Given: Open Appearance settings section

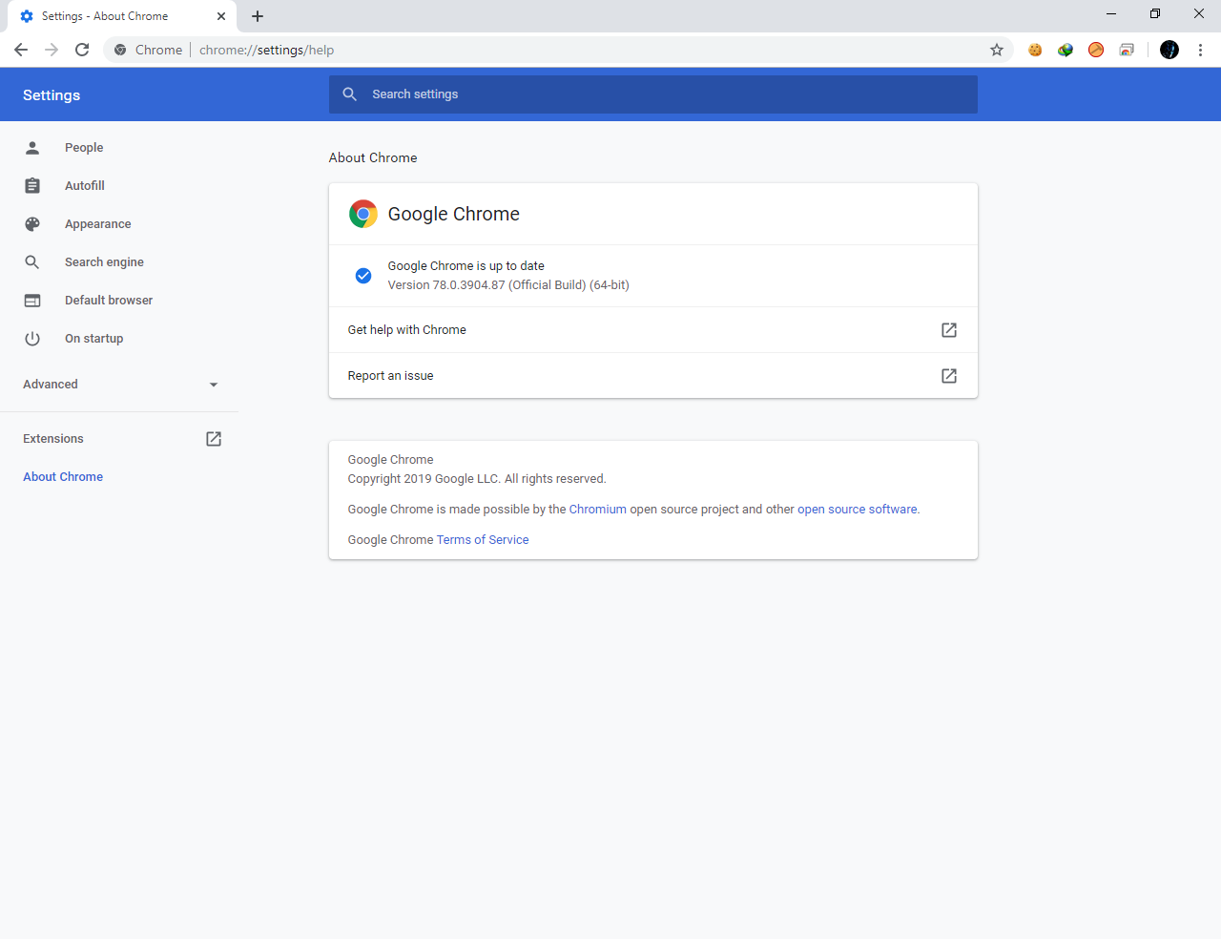Looking at the screenshot, I should pos(98,224).
